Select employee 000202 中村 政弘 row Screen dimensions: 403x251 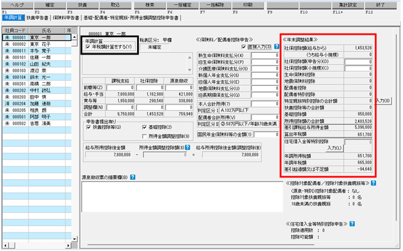tap(37, 90)
